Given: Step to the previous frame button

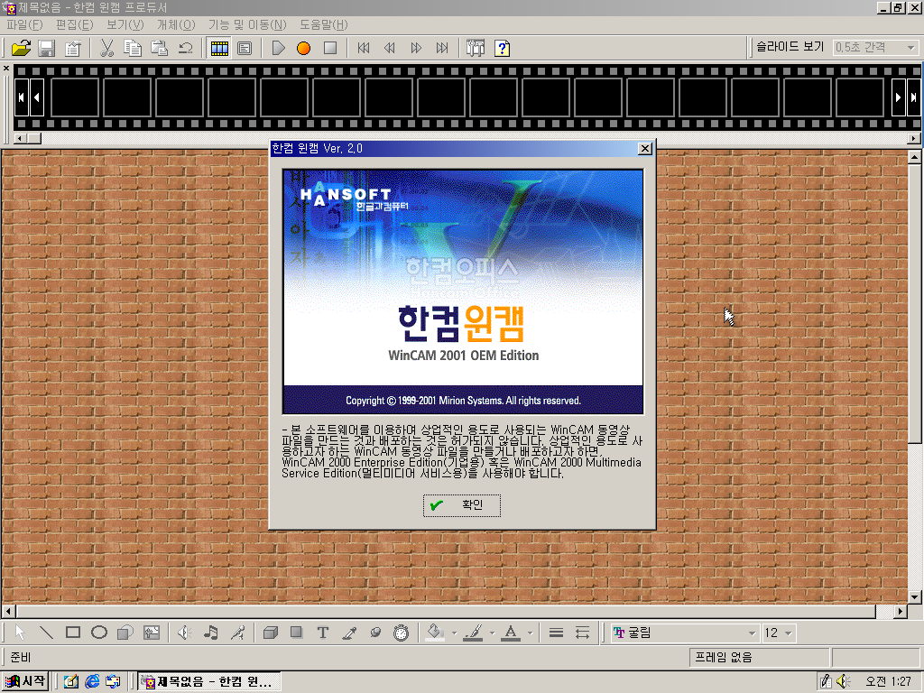Looking at the screenshot, I should pyautogui.click(x=390, y=48).
